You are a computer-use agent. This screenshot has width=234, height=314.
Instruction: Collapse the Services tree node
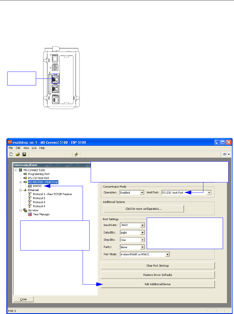tap(21, 210)
